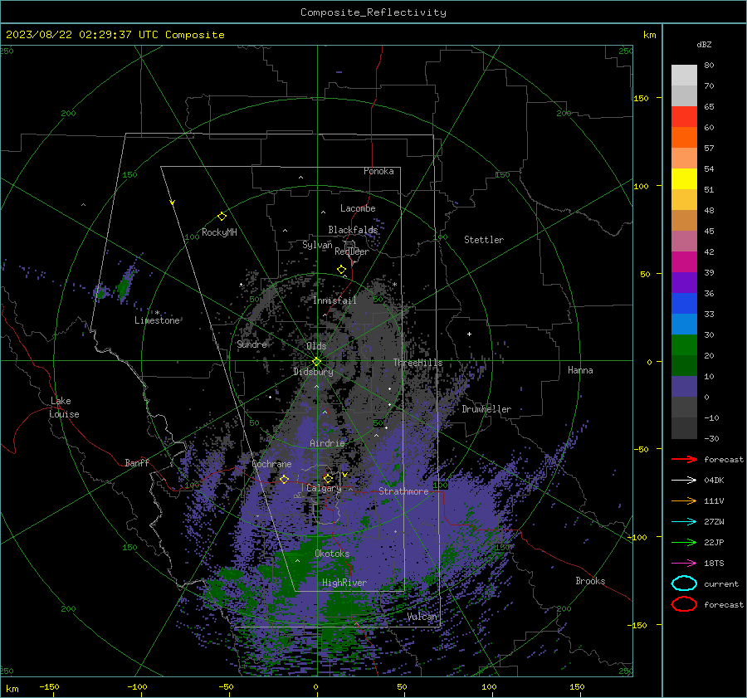Select the 65 dBZ red color swatch

click(684, 117)
